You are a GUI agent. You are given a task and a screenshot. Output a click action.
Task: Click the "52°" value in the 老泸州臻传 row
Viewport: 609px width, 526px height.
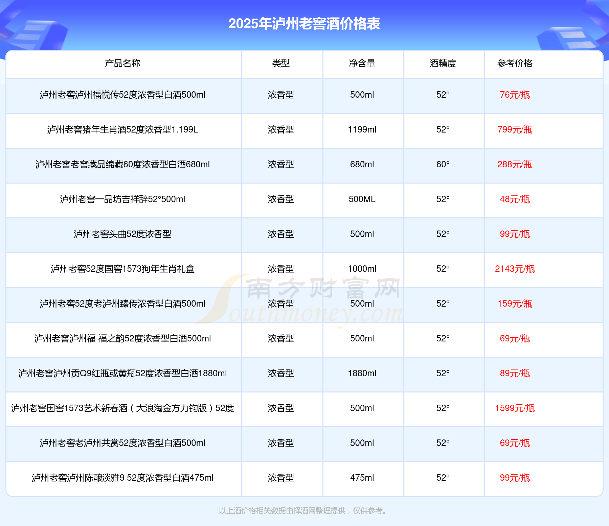point(443,304)
